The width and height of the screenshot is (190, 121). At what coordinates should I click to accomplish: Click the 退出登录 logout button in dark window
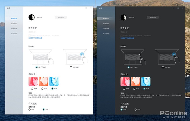tap(153, 17)
